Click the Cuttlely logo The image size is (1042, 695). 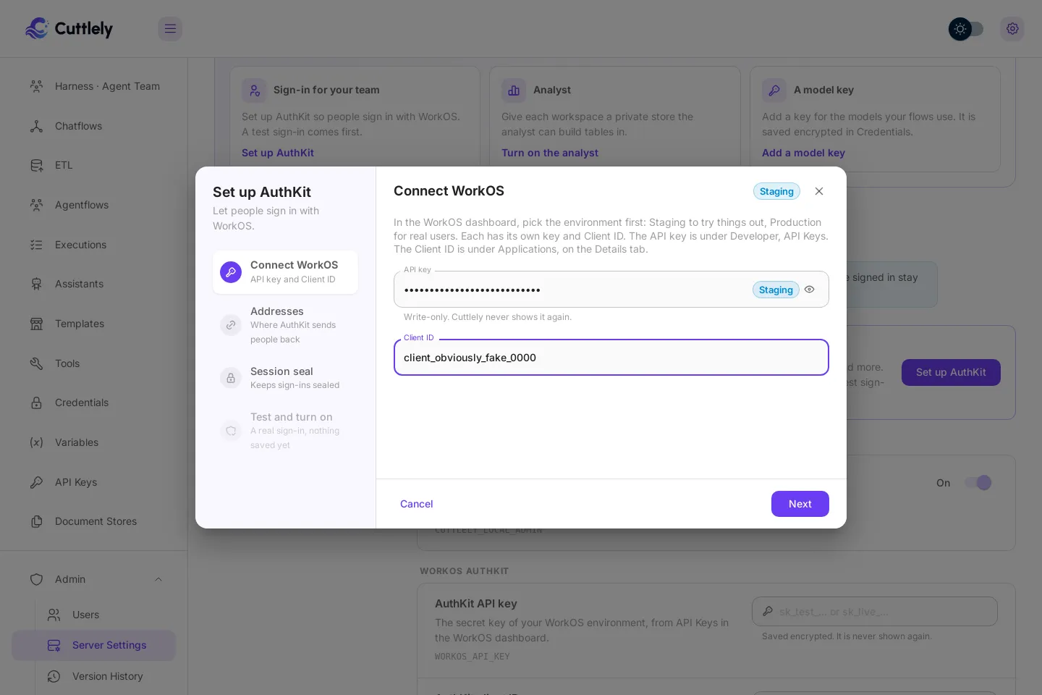(x=69, y=28)
